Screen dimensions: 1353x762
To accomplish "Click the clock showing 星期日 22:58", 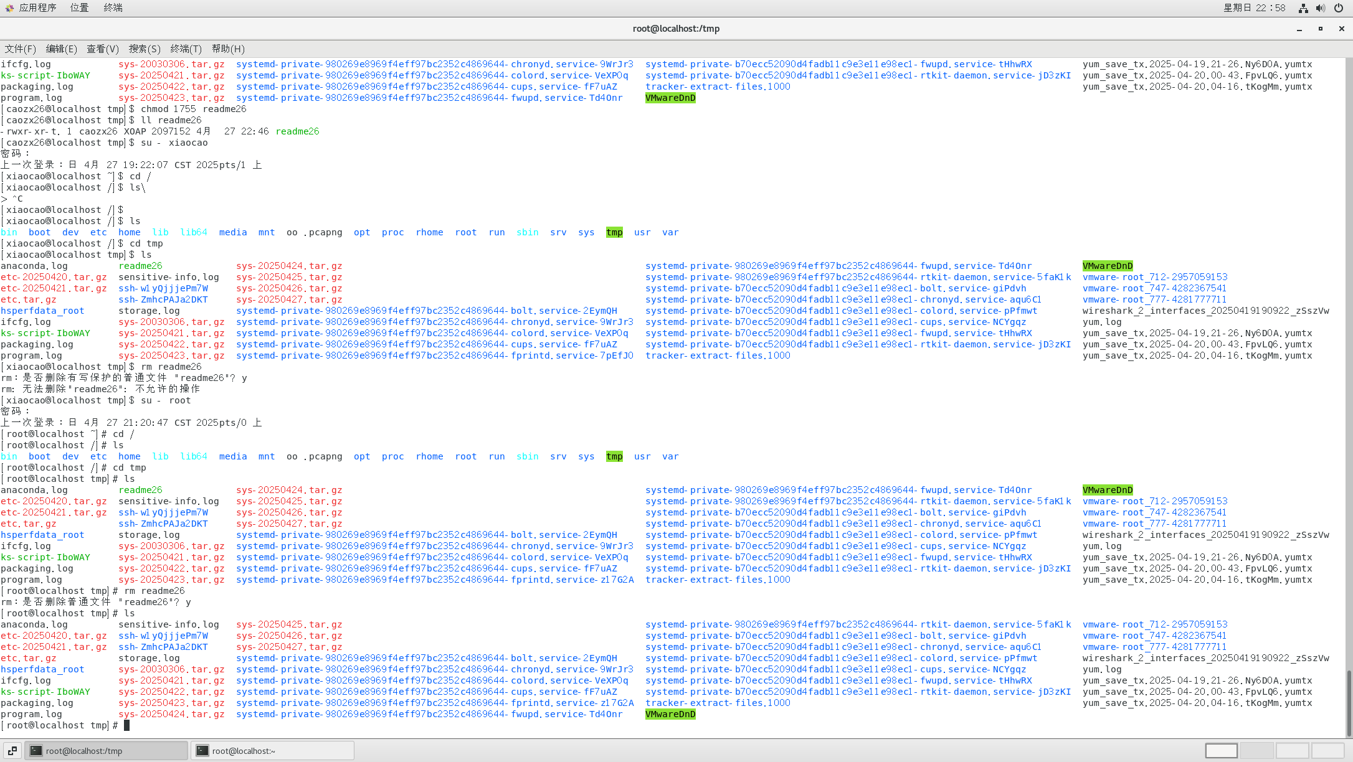I will click(1254, 8).
